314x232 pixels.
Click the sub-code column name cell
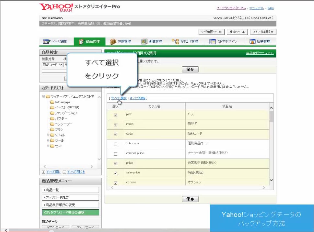pos(155,144)
